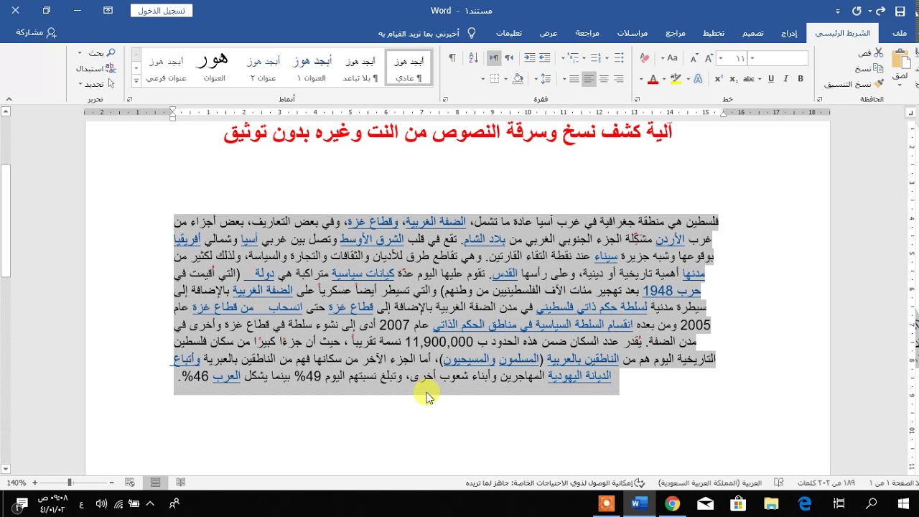The image size is (919, 517).
Task: Collapse the ribbon with chevron
Action: tap(9, 99)
